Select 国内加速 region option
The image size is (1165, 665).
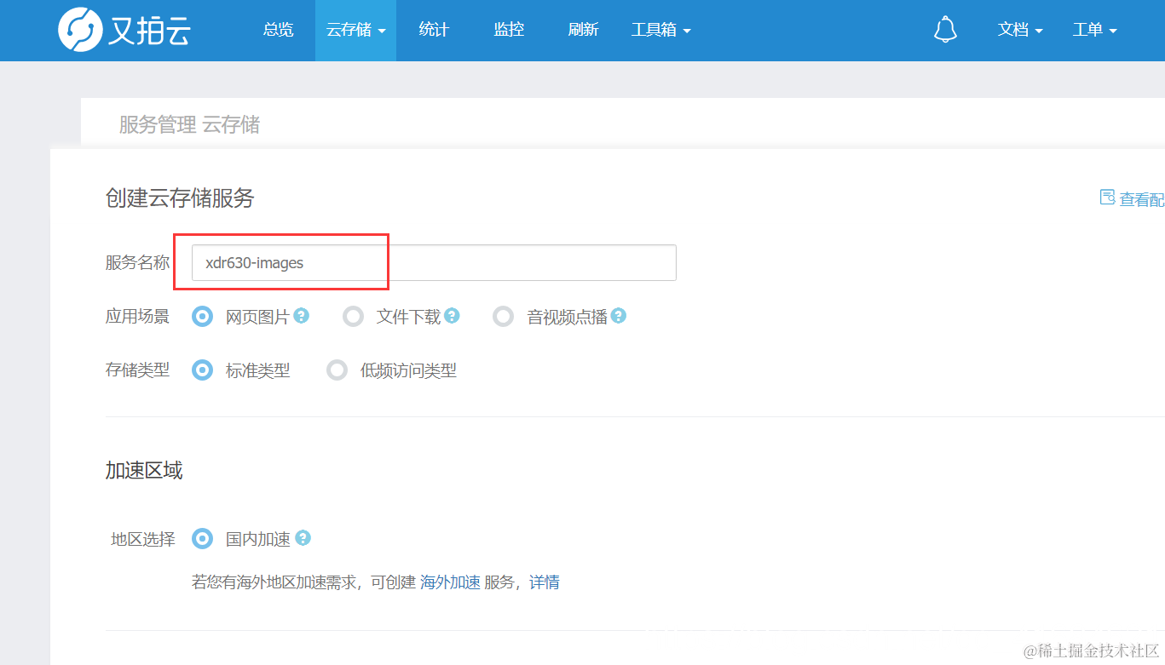pyautogui.click(x=202, y=539)
